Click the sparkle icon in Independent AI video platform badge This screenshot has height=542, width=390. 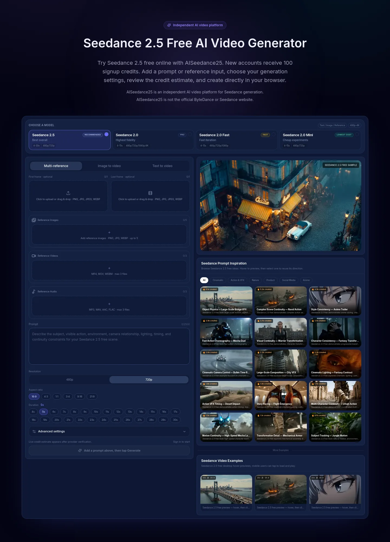coord(169,25)
